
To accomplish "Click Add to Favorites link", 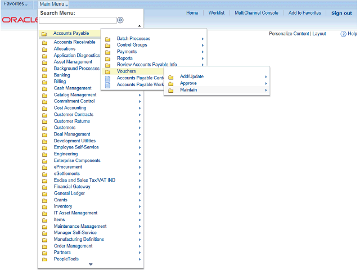I will coord(305,13).
